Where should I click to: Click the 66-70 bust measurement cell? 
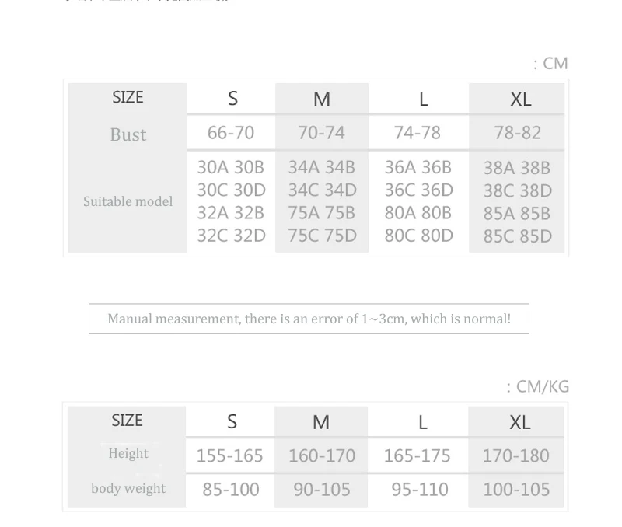(x=231, y=133)
